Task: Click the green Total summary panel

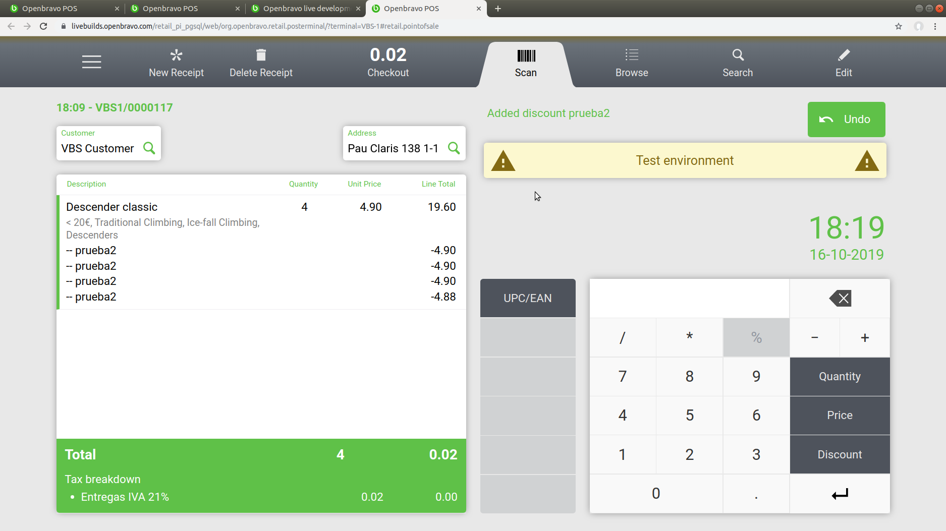Action: [x=261, y=476]
